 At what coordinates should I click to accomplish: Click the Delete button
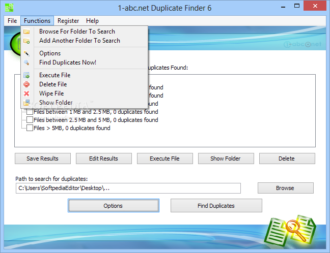pyautogui.click(x=287, y=159)
